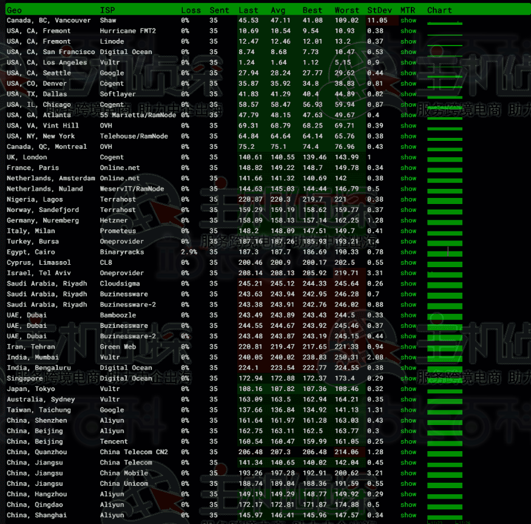Open 'show' for Sydney Vultr row

click(x=408, y=400)
